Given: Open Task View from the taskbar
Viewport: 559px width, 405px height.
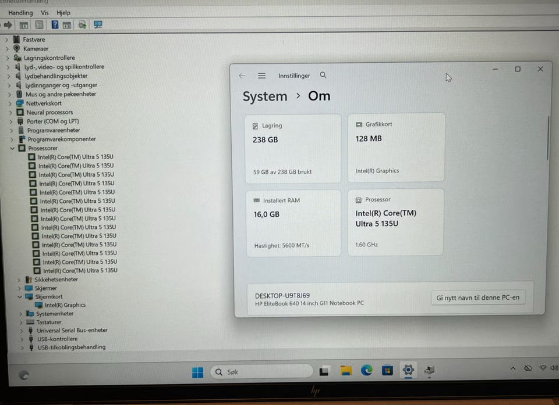Looking at the screenshot, I should coord(324,371).
